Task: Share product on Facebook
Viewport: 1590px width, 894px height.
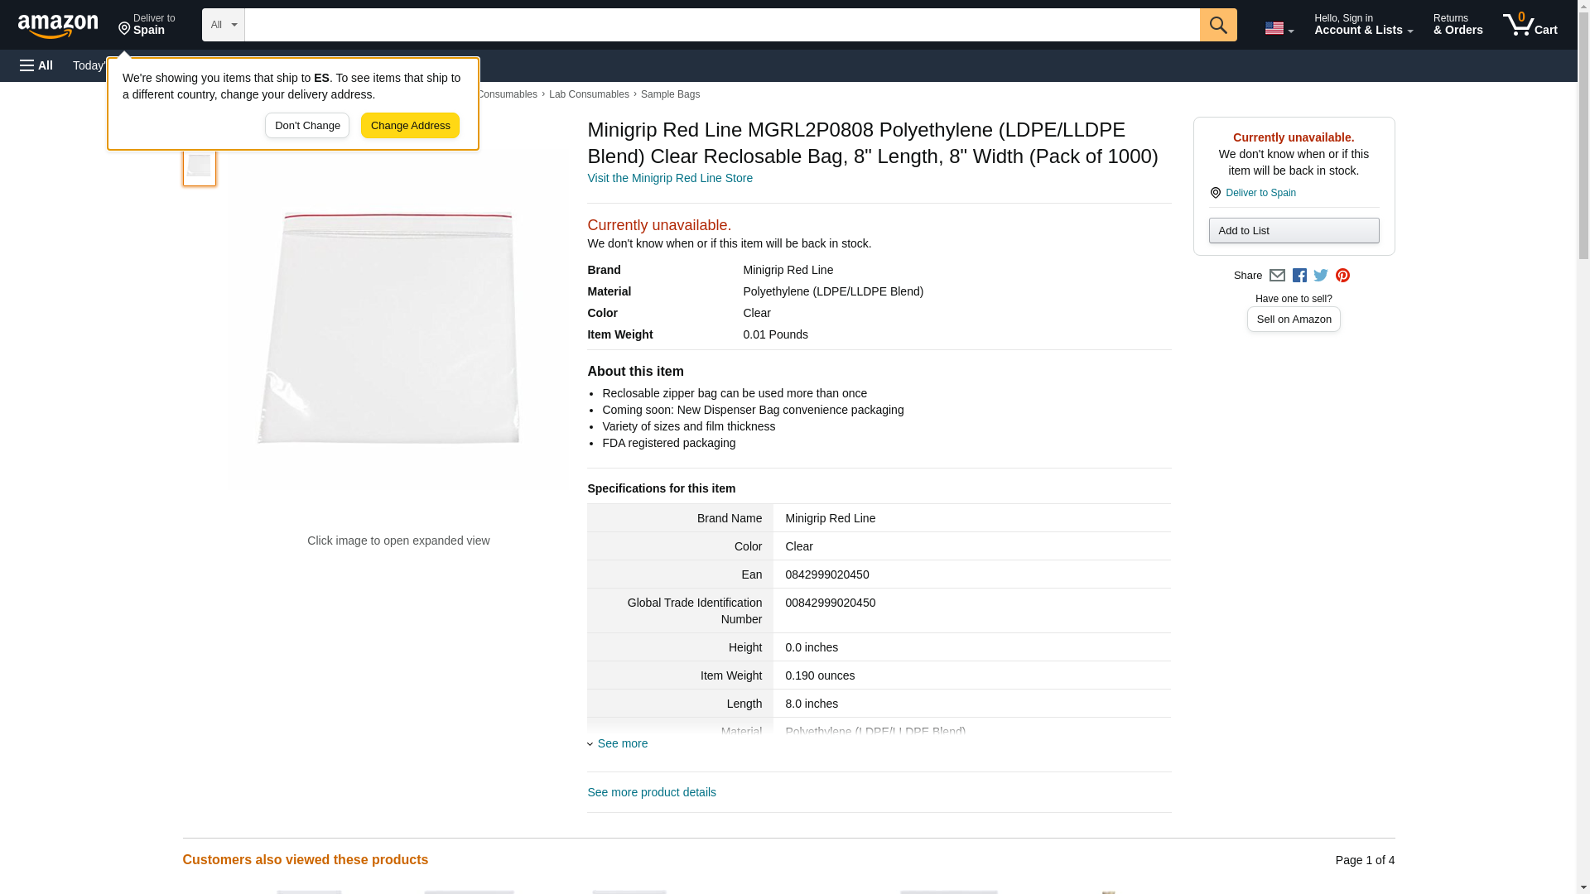Action: coord(1299,276)
